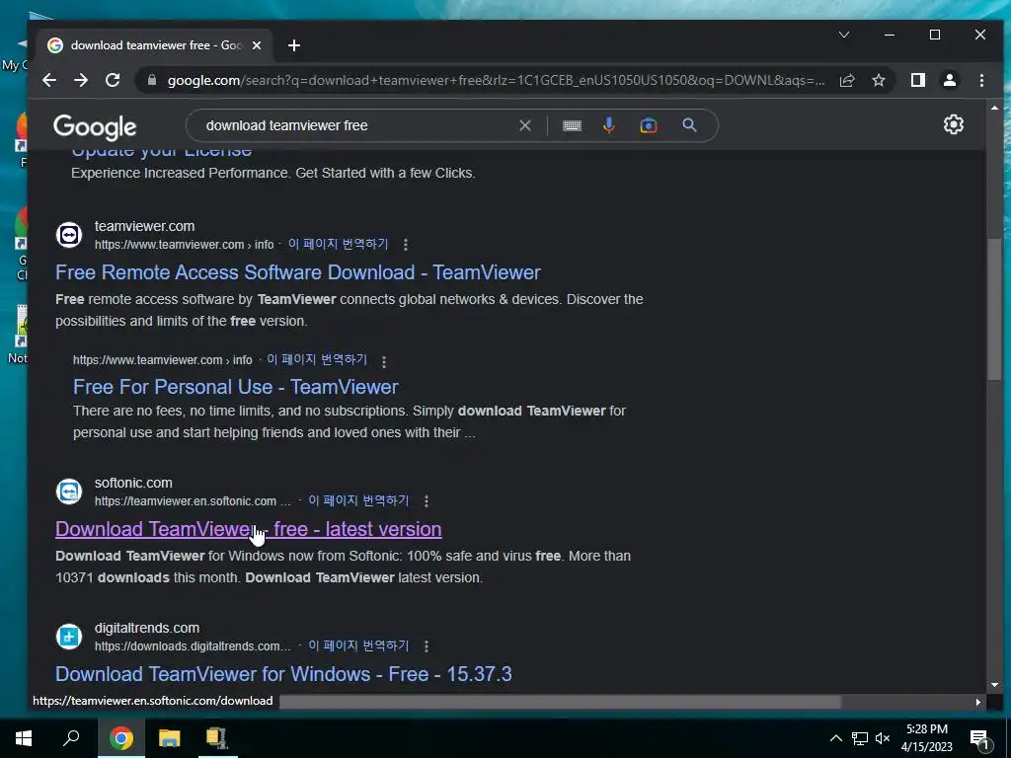Open 'Download TeamViewer - free - latest version'
The width and height of the screenshot is (1011, 758).
click(x=248, y=529)
